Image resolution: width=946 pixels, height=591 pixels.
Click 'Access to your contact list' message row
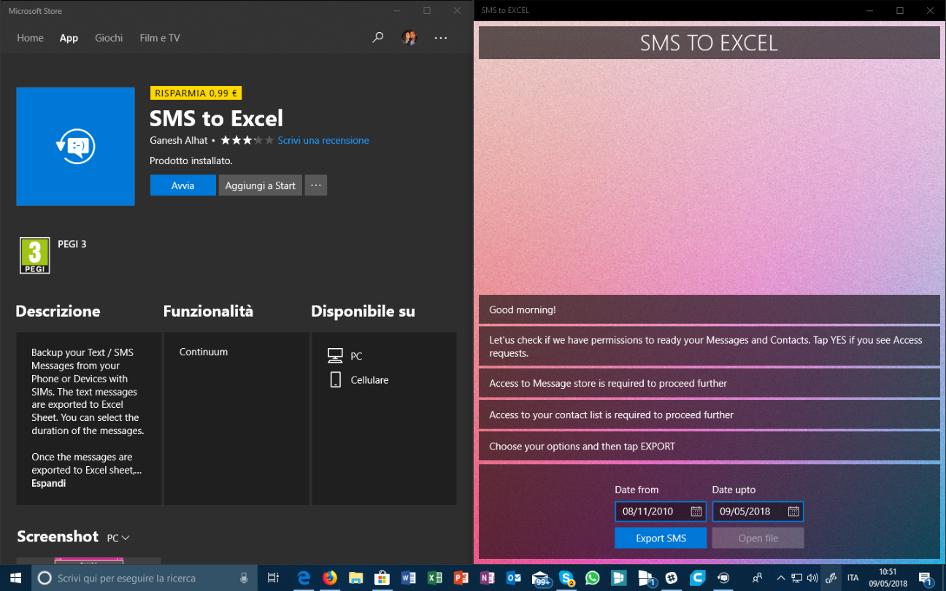click(x=709, y=414)
